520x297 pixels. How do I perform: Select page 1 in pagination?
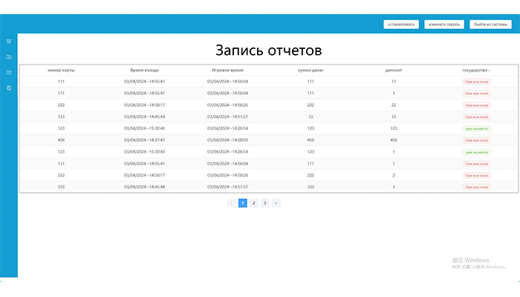pos(242,203)
